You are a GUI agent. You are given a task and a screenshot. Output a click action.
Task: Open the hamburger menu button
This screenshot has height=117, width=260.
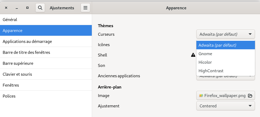click(x=85, y=8)
